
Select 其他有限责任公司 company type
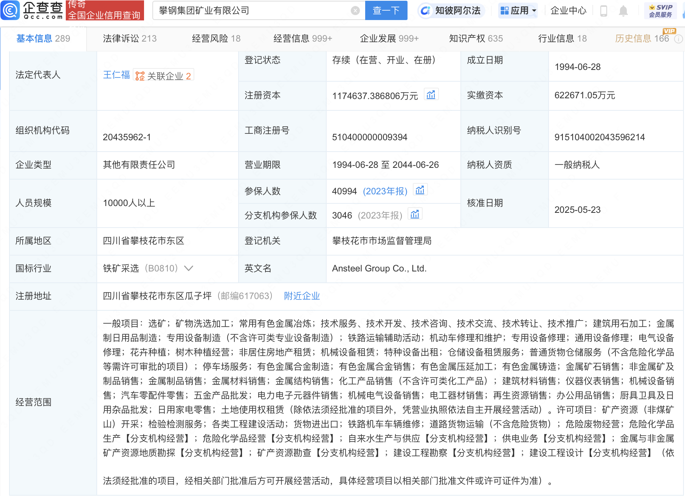click(139, 165)
